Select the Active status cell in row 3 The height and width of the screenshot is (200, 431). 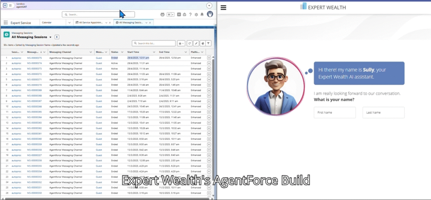pos(114,68)
